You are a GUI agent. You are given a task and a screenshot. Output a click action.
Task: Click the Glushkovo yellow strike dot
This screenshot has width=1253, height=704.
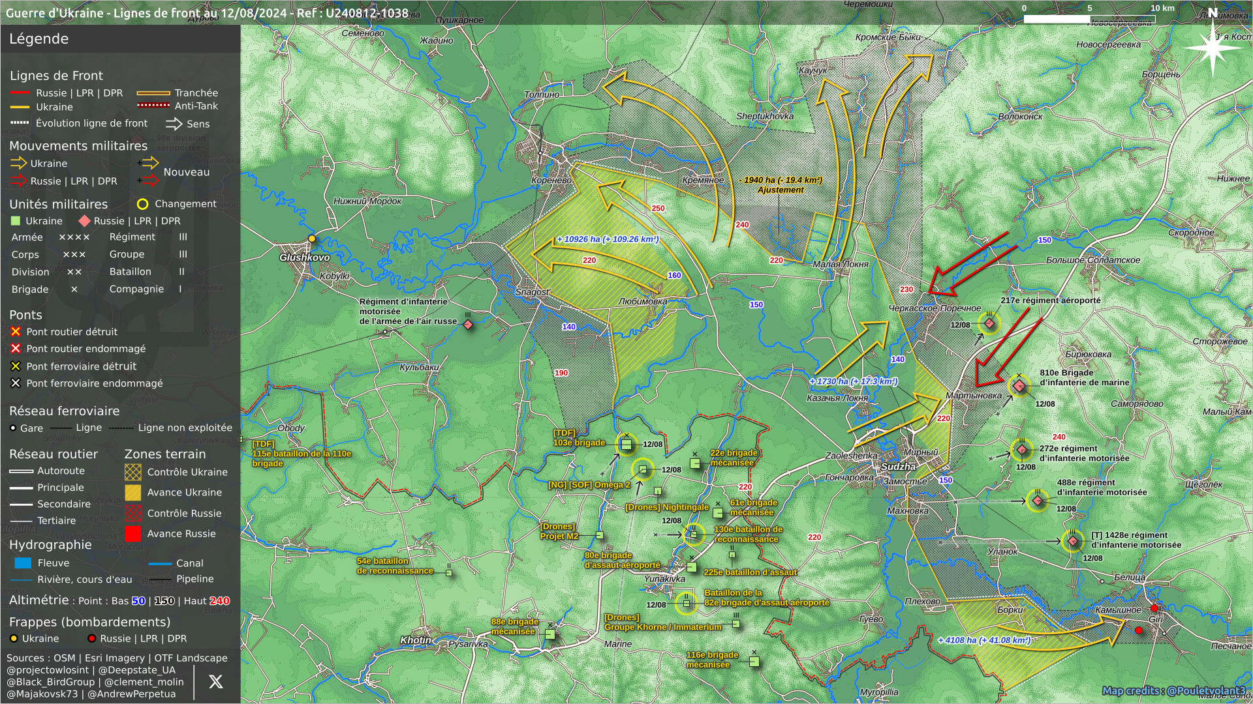coord(312,239)
